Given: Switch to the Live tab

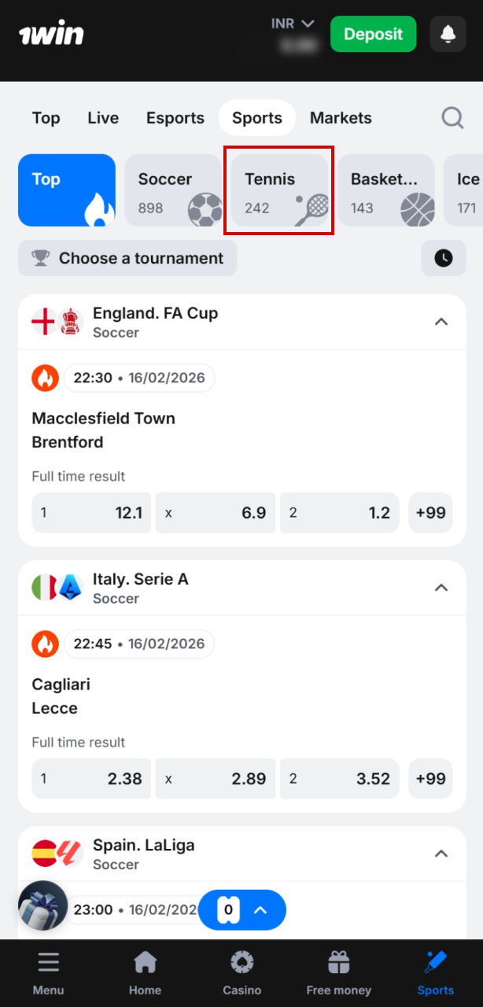Looking at the screenshot, I should pyautogui.click(x=102, y=117).
